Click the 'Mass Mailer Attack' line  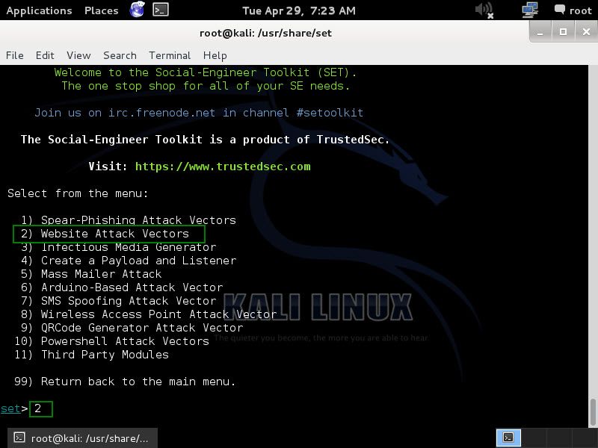click(x=91, y=274)
